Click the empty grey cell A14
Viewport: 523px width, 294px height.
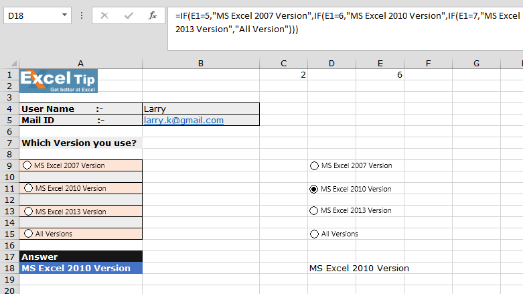(81, 222)
